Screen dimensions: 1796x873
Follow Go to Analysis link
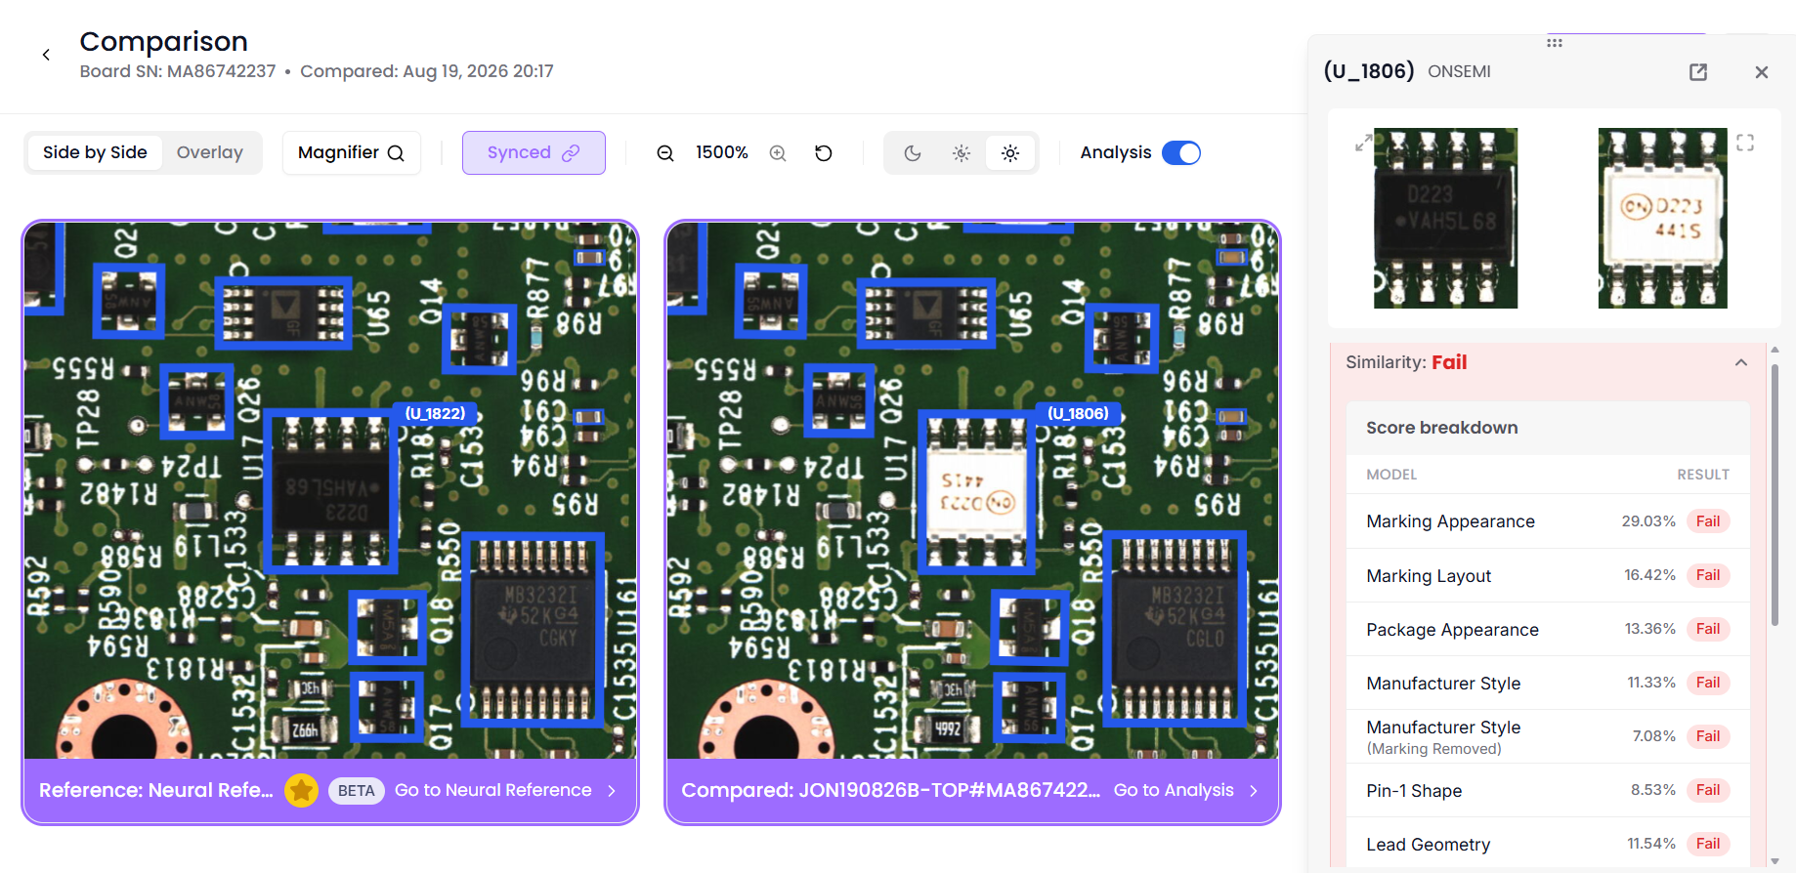click(1185, 790)
